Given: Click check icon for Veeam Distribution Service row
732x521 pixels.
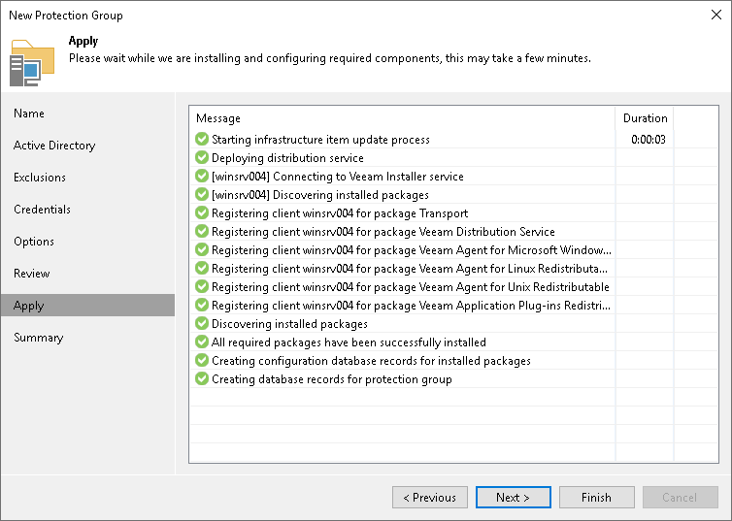Looking at the screenshot, I should [202, 231].
